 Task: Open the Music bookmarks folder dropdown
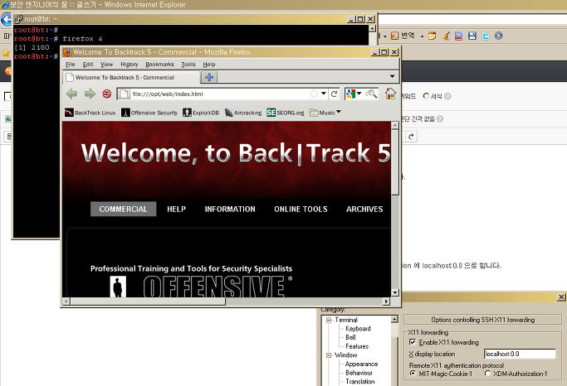[x=325, y=113]
